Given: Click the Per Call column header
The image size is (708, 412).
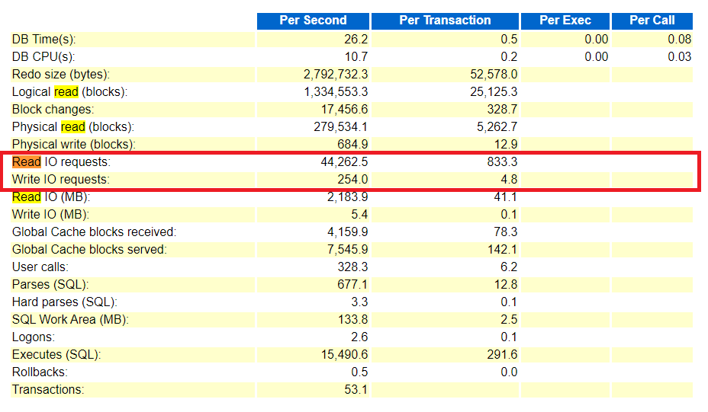Looking at the screenshot, I should (x=652, y=21).
